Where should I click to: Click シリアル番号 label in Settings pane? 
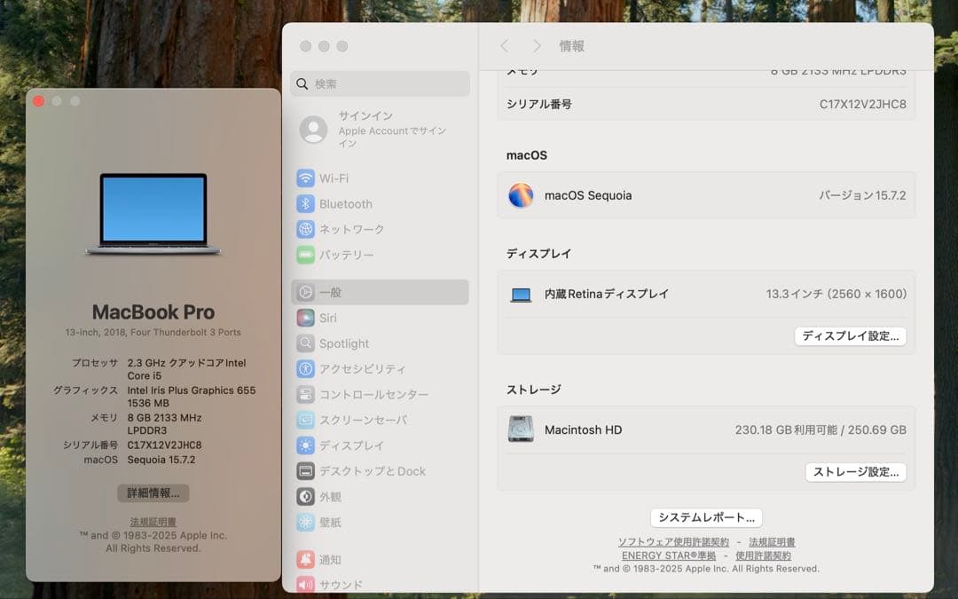[539, 104]
